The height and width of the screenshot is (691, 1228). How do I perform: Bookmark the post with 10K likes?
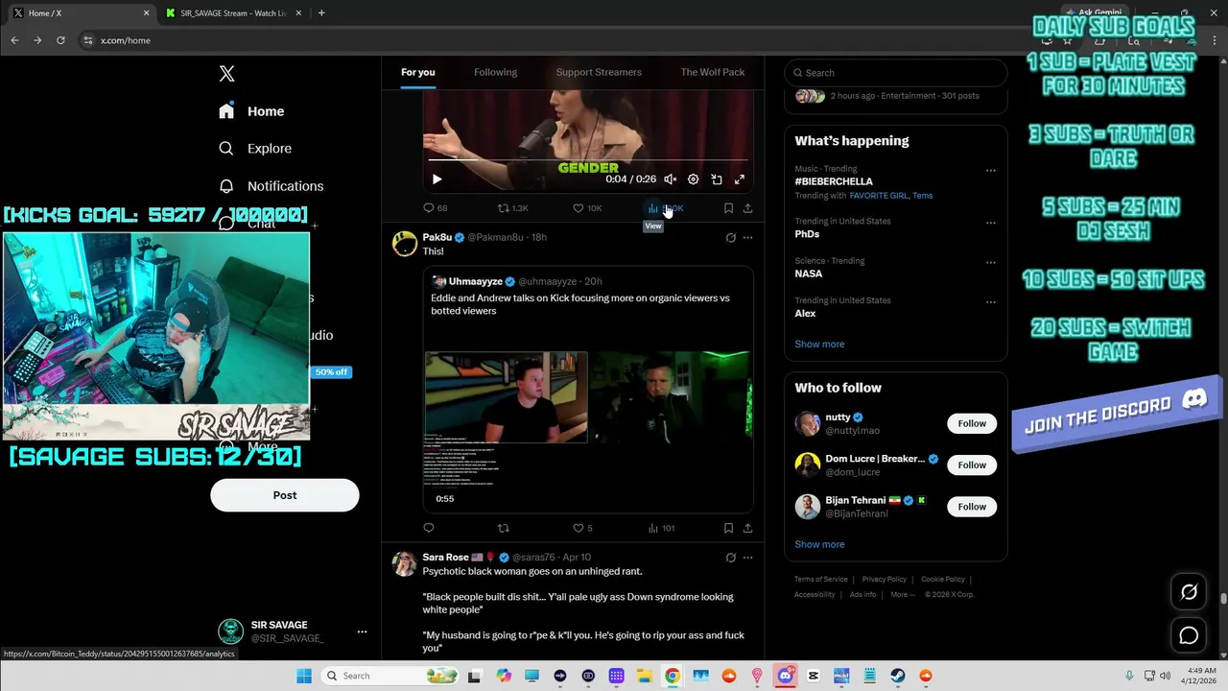click(x=728, y=208)
